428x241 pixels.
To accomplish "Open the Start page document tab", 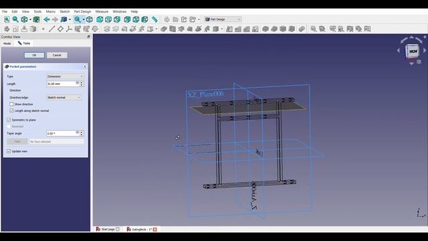I will pyautogui.click(x=108, y=229).
